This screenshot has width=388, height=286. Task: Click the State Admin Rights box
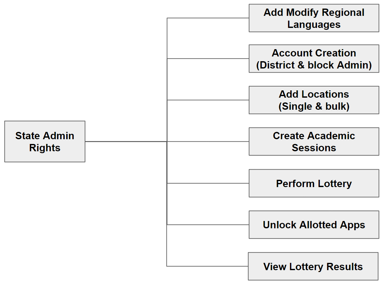45,141
